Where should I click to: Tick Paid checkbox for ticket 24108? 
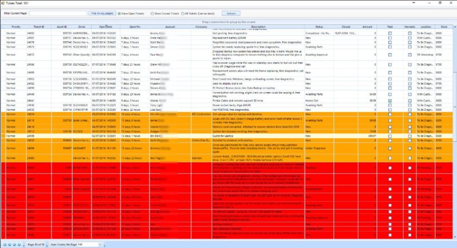pyautogui.click(x=390, y=136)
